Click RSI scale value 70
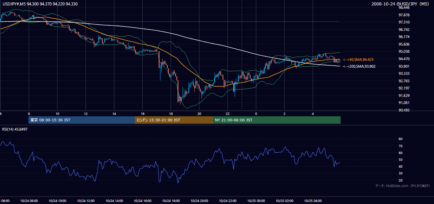This screenshot has width=434, height=204. [400, 146]
